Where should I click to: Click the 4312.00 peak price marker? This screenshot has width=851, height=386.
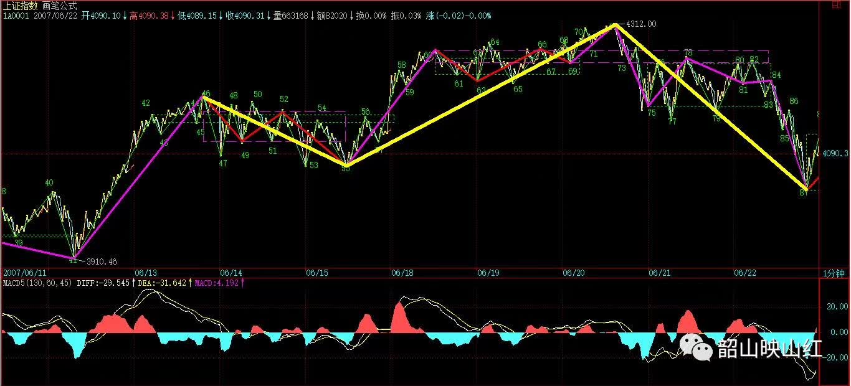click(x=641, y=24)
